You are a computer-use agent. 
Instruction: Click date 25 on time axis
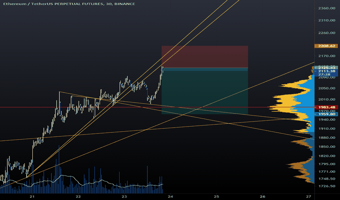pyautogui.click(x=216, y=196)
